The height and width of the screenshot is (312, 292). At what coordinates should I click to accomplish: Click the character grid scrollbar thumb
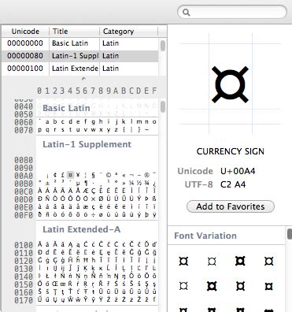tap(163, 106)
